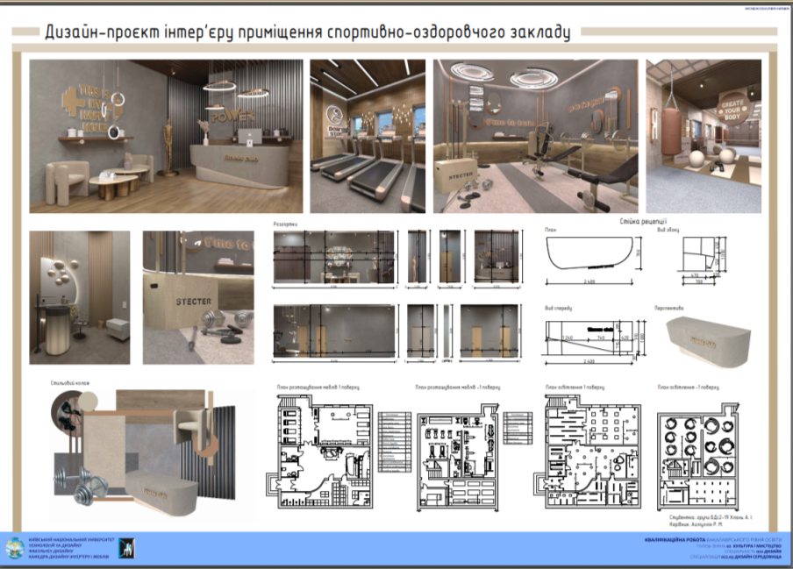
Task: Click the 'Стильовий колаж' label
Action: click(70, 383)
